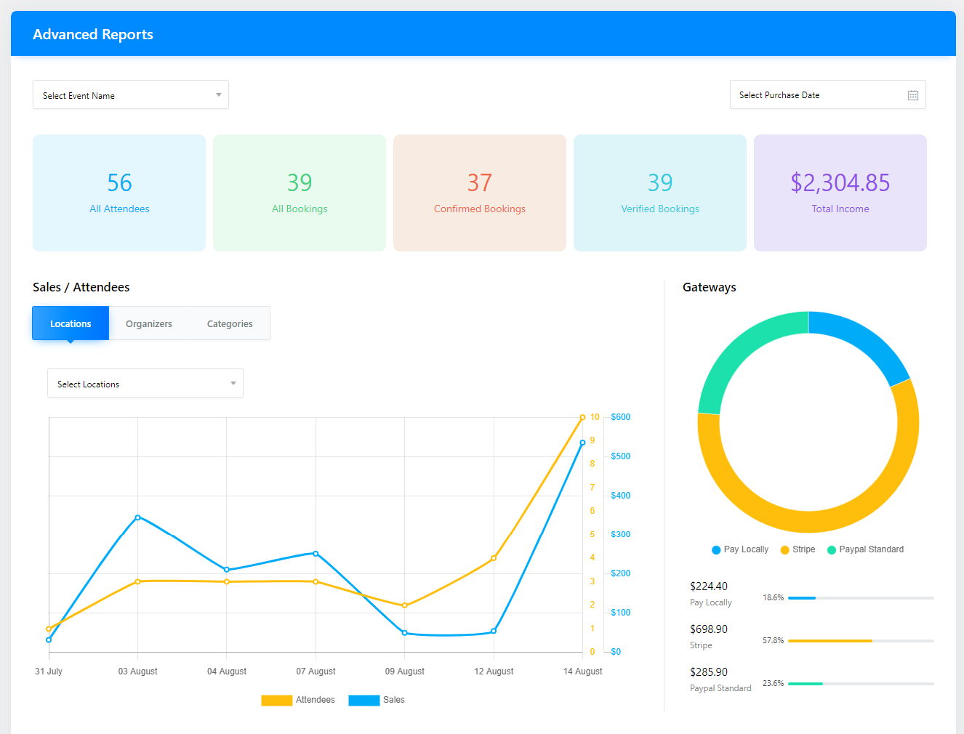Click the $698.90 Stripe amount

coord(709,629)
